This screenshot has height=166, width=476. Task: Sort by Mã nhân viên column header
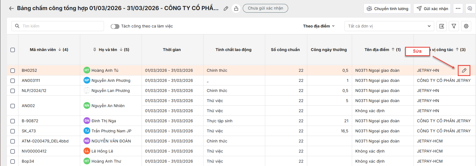coord(43,50)
